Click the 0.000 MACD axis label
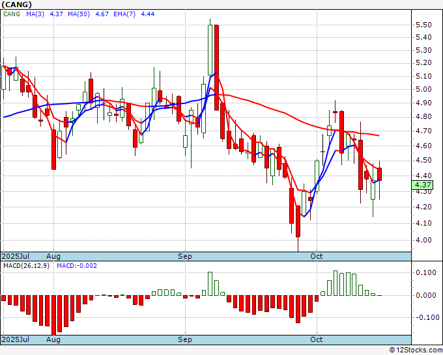This screenshot has height=355, width=443. pos(426,295)
